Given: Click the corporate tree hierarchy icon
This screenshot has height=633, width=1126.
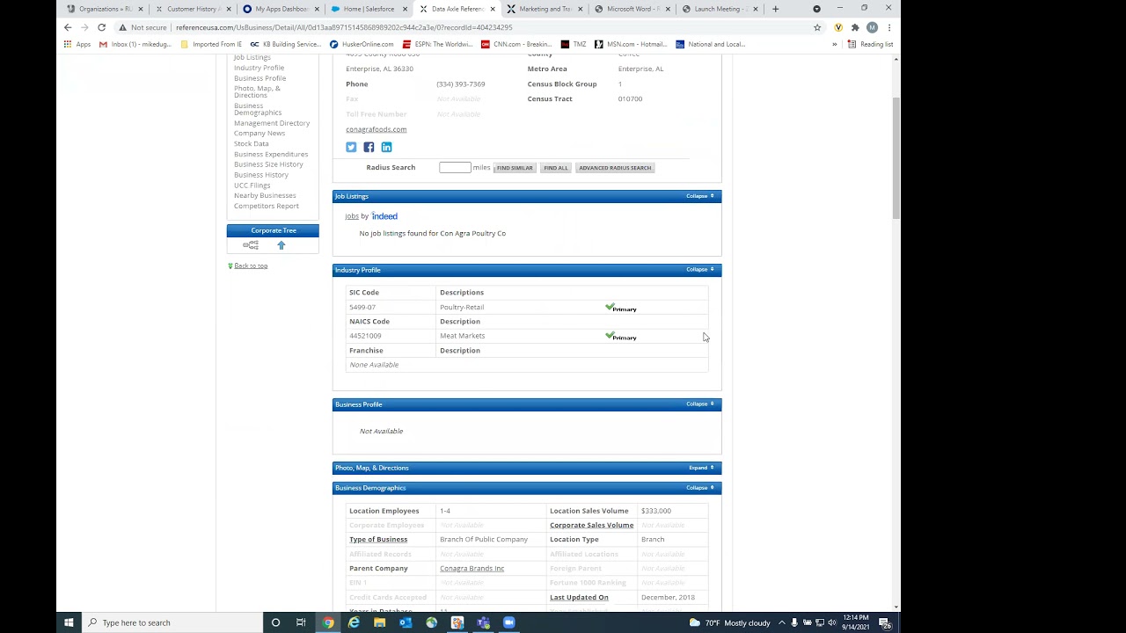Looking at the screenshot, I should (251, 245).
